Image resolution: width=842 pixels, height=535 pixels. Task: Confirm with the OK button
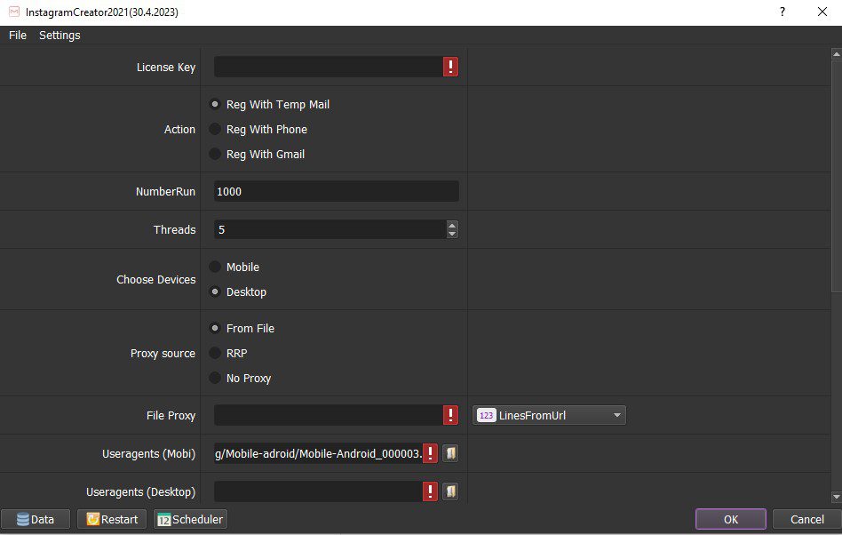pos(730,519)
